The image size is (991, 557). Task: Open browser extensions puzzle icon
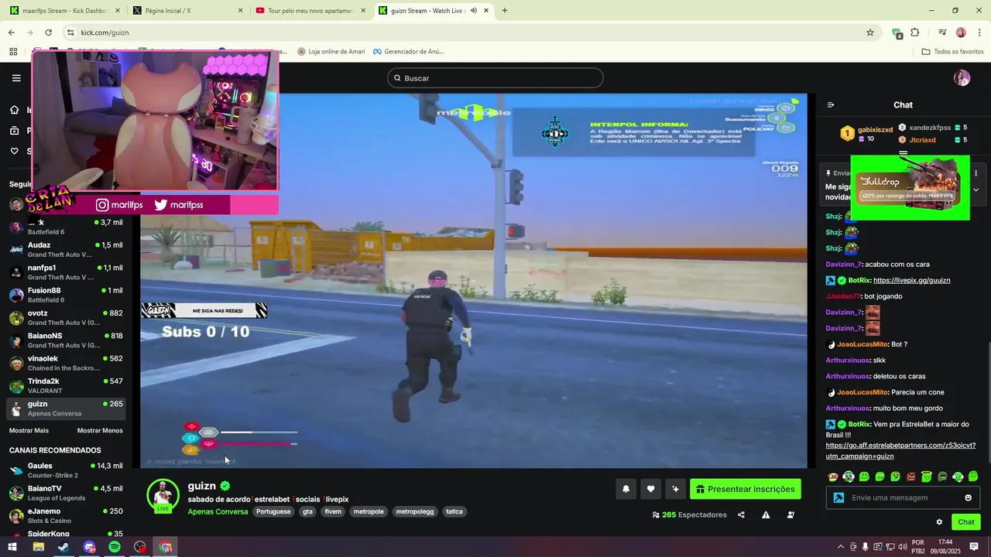point(915,32)
